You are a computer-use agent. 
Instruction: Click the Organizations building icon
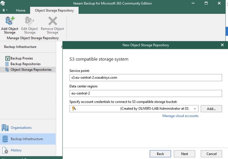click(x=5, y=128)
